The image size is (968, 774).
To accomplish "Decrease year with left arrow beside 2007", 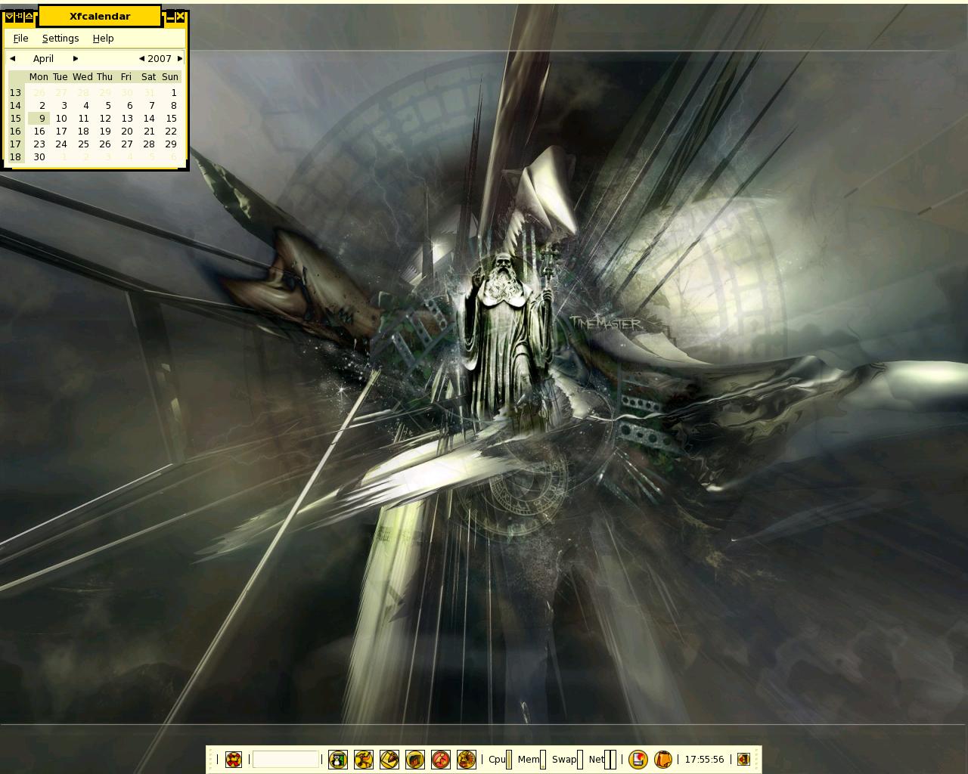I will click(141, 58).
